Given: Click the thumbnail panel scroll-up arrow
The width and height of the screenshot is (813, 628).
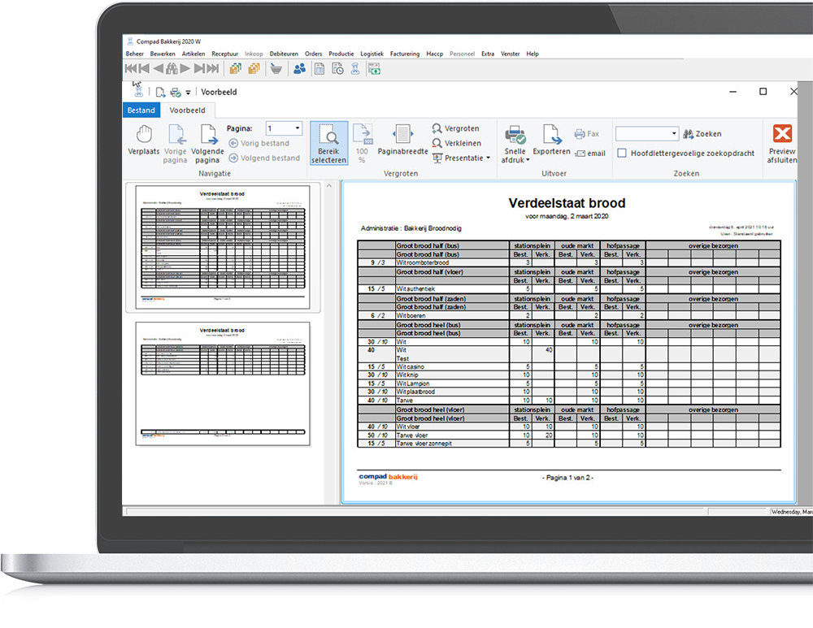Looking at the screenshot, I should pyautogui.click(x=329, y=186).
